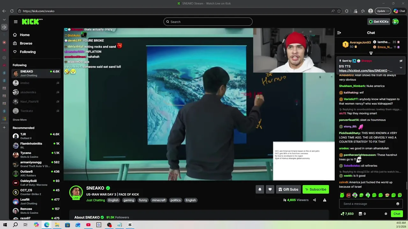408x229 pixels.
Task: Follow SNEAKO with the heart button
Action: tap(270, 189)
